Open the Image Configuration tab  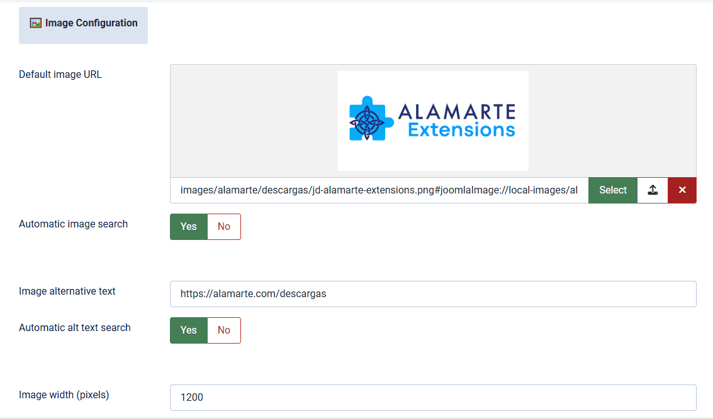[84, 25]
